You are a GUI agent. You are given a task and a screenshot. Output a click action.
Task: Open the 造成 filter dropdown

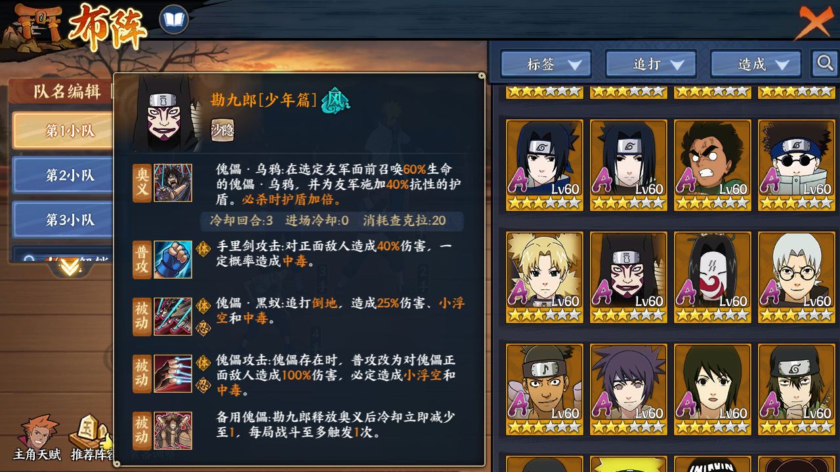coord(756,64)
